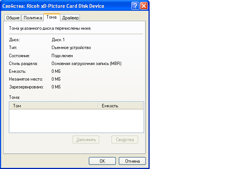Click the 'Незанятое место:' label

tap(26, 79)
